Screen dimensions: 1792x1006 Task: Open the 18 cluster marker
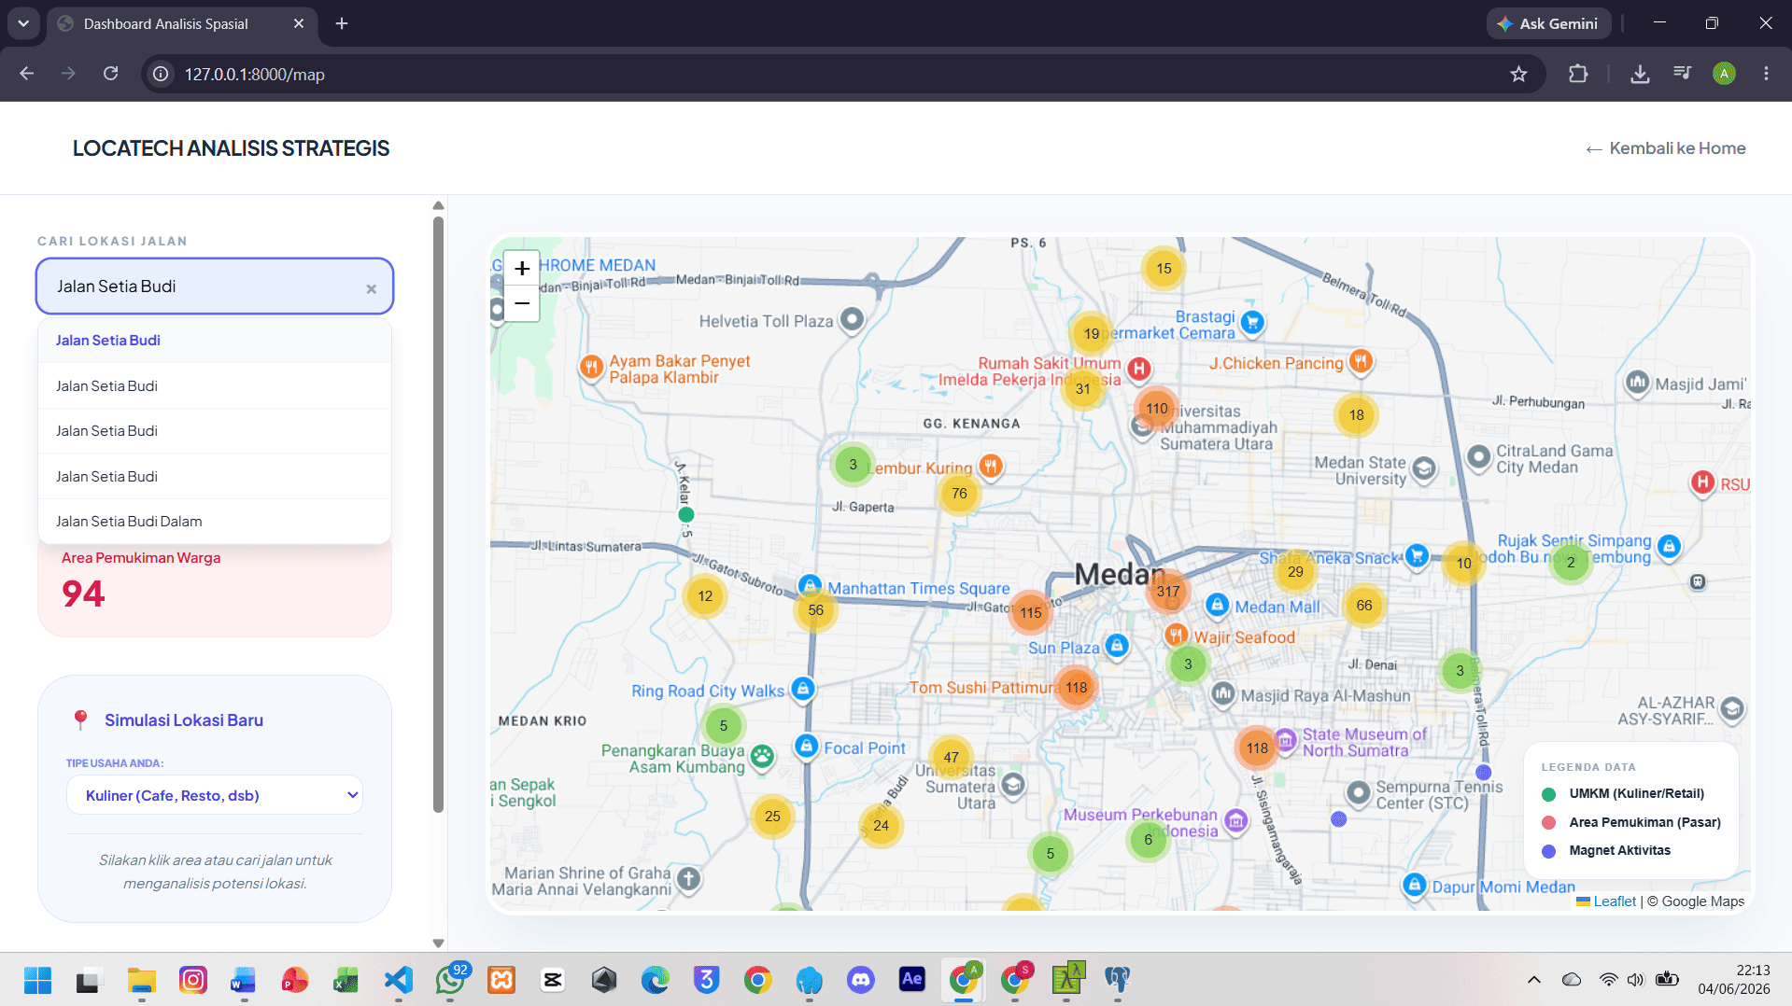1357,415
